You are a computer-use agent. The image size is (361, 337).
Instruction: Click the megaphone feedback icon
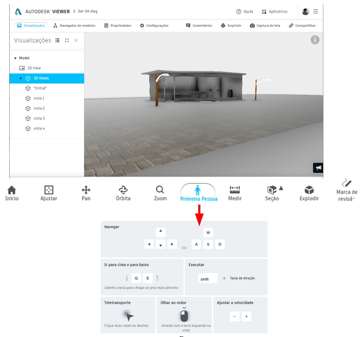(318, 168)
